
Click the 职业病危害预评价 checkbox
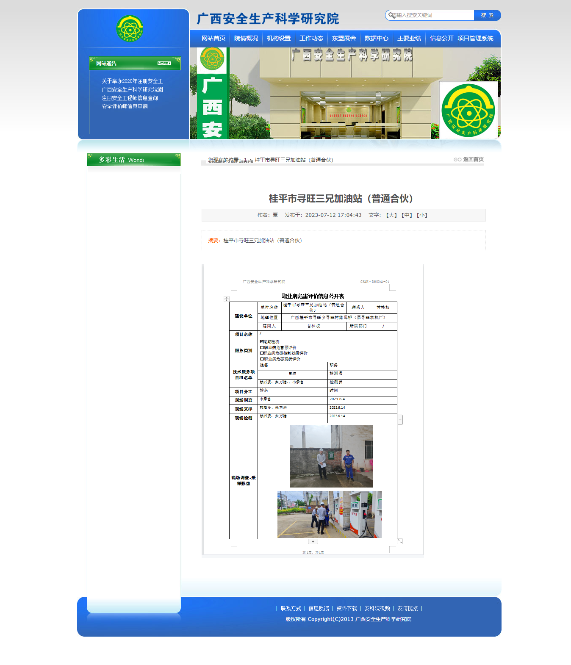pos(262,348)
